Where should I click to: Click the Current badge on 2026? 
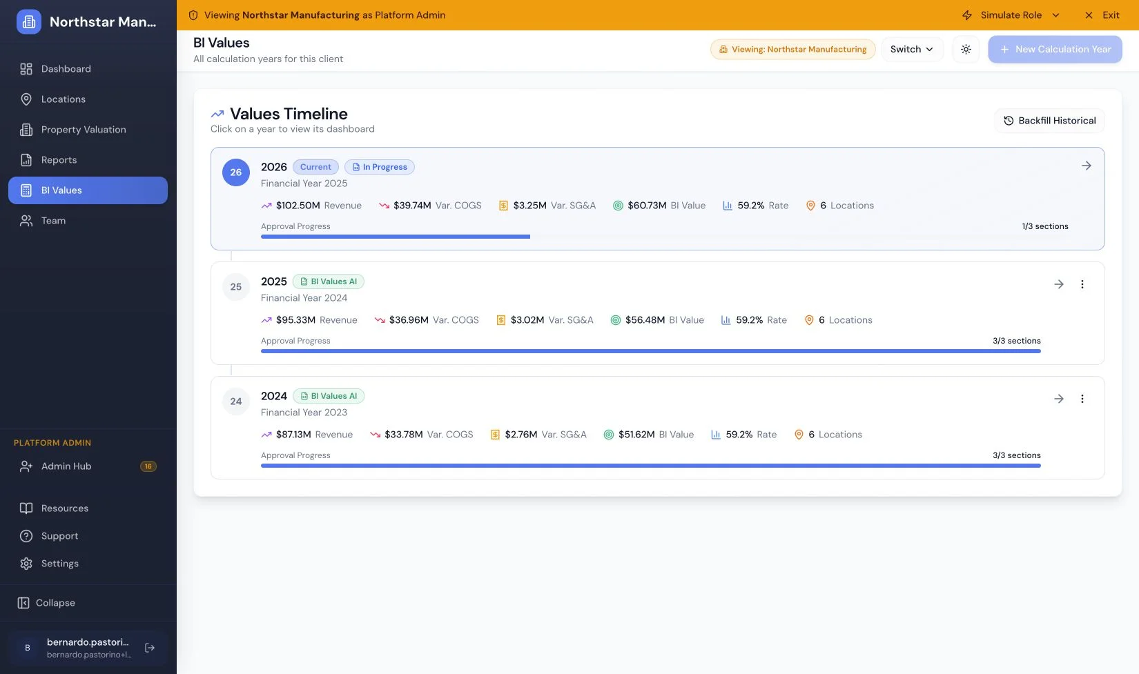[x=315, y=167]
